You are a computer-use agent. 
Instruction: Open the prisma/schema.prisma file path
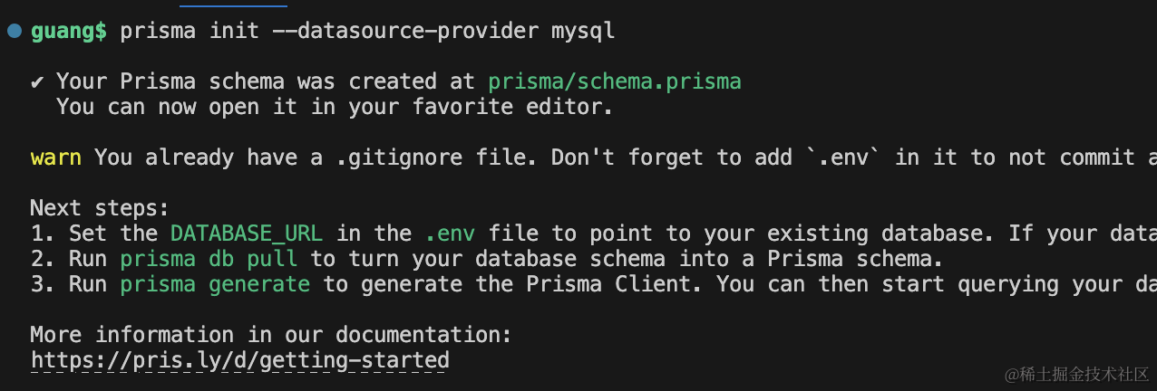614,81
